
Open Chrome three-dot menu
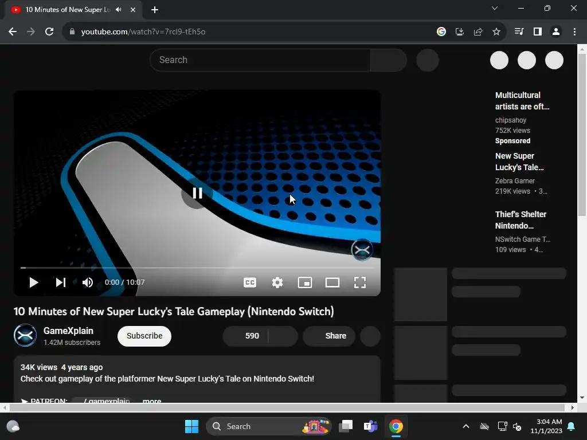click(574, 32)
